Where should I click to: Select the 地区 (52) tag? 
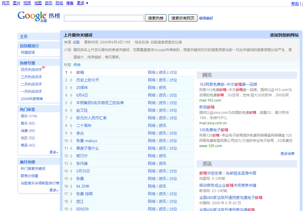tap(28, 138)
